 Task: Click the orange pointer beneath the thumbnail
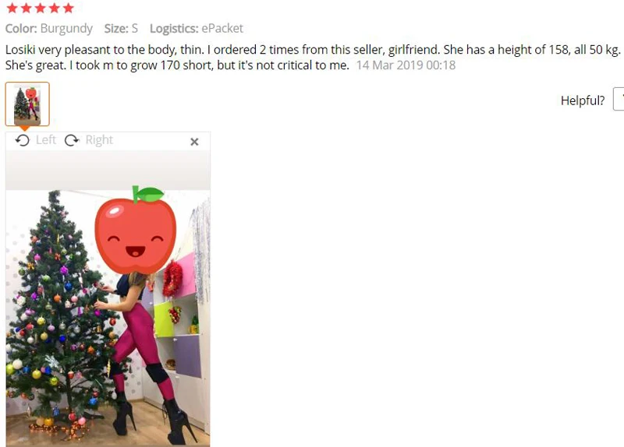24,128
